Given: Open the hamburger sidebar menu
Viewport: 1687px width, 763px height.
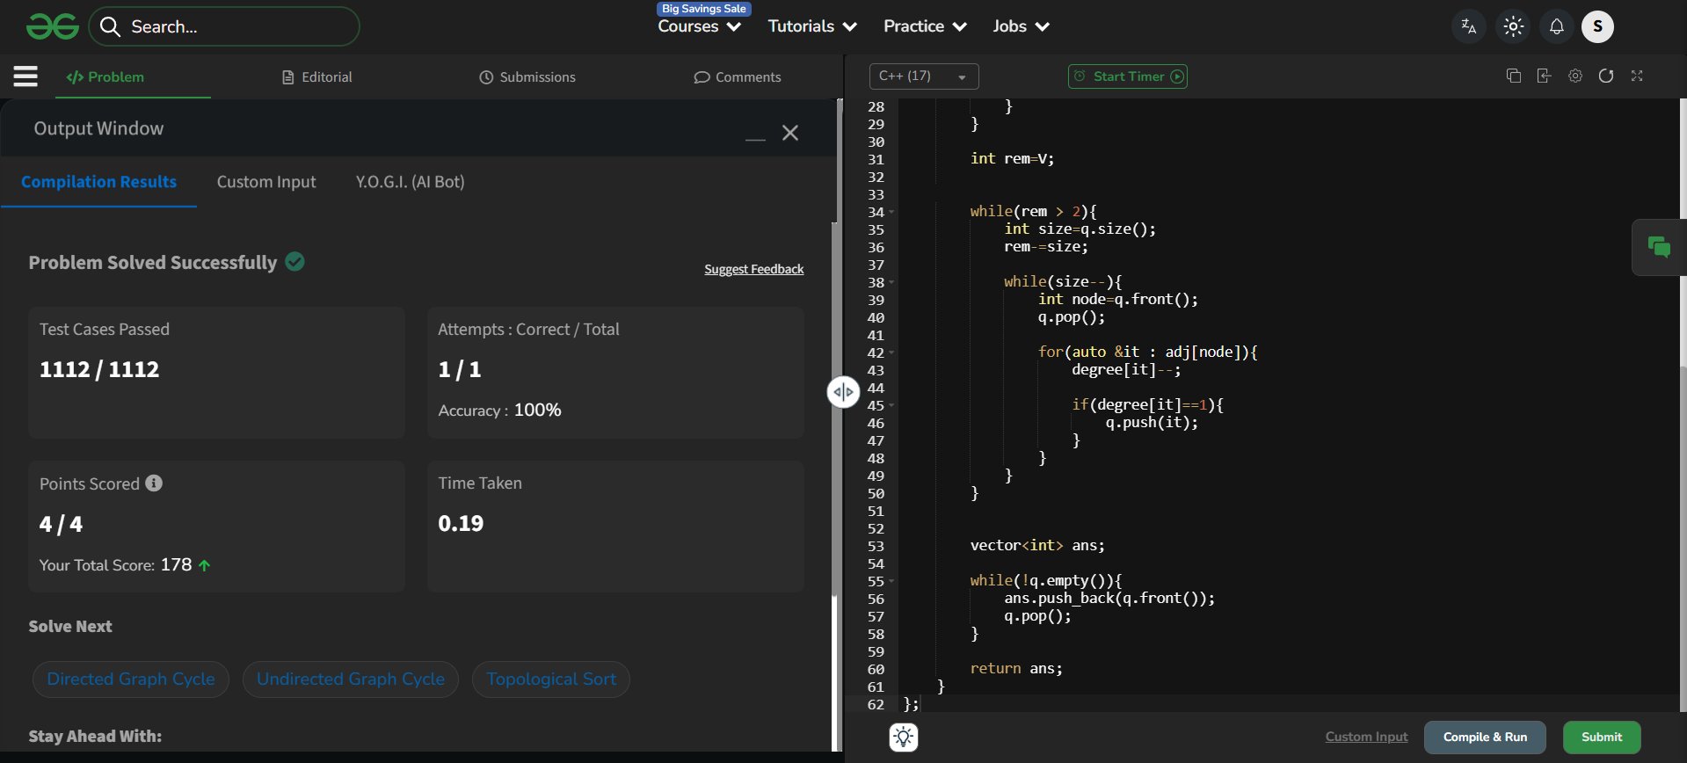Looking at the screenshot, I should (25, 76).
